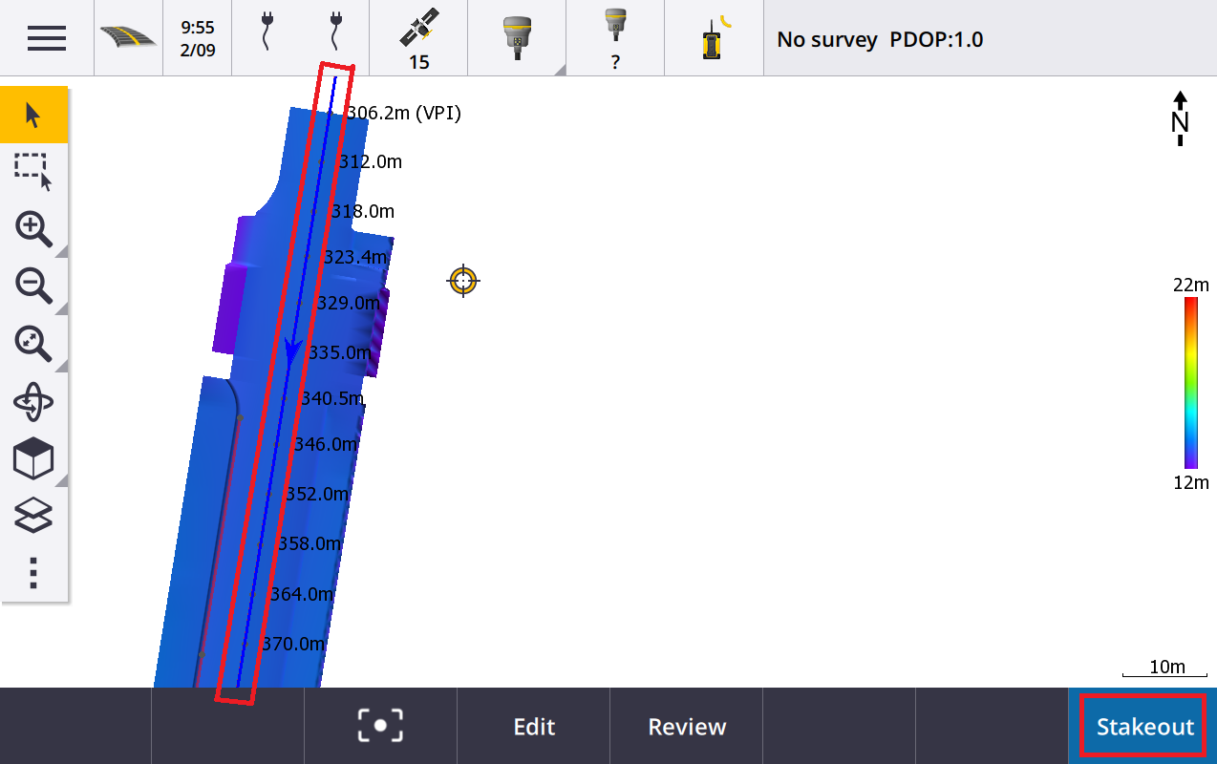Click the Zoom extents tool

[x=33, y=344]
